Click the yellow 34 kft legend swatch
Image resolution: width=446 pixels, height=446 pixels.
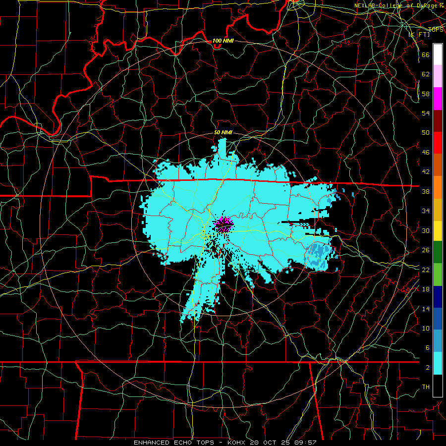coord(438,230)
